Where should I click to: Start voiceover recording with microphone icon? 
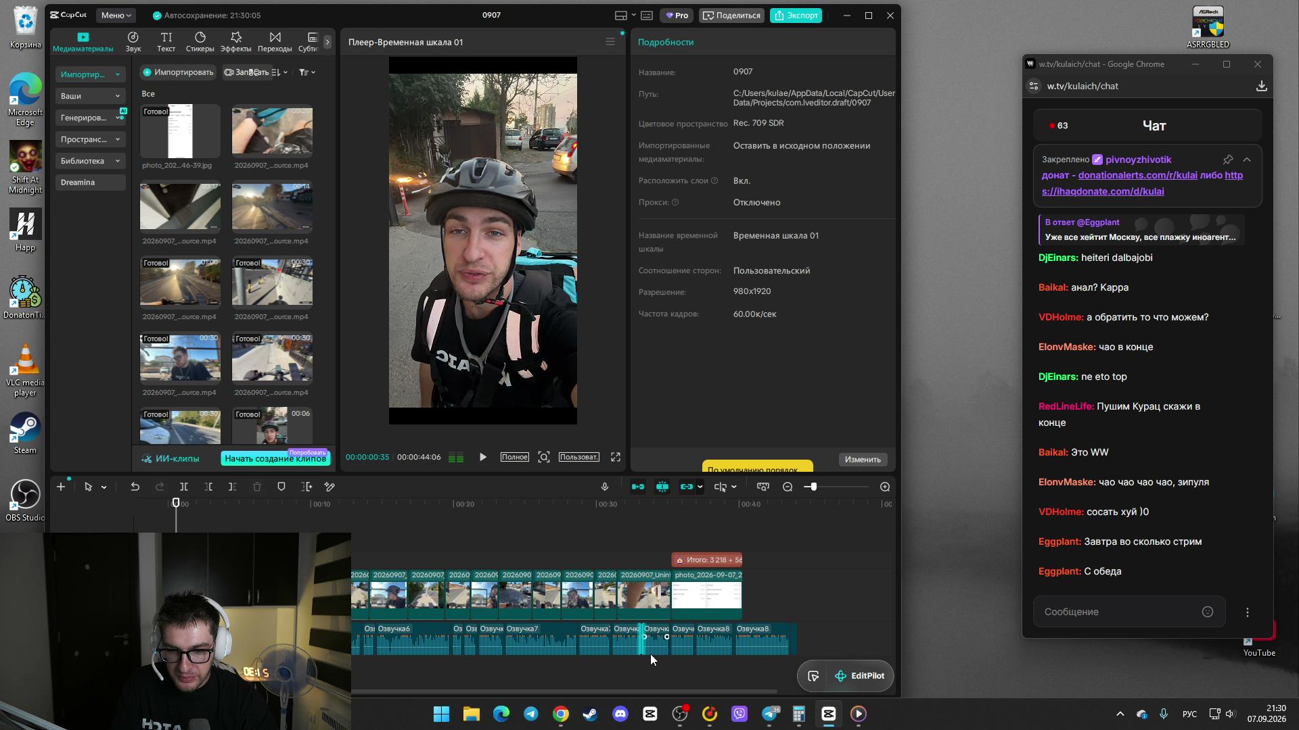tap(605, 487)
